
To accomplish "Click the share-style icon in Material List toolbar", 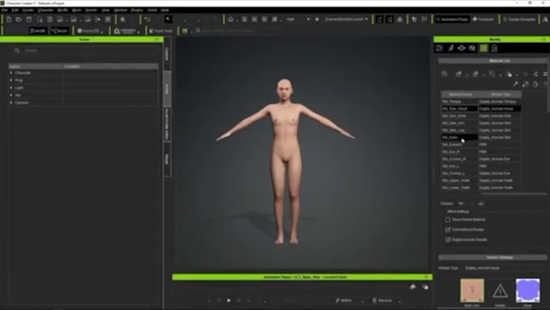I will (x=535, y=74).
